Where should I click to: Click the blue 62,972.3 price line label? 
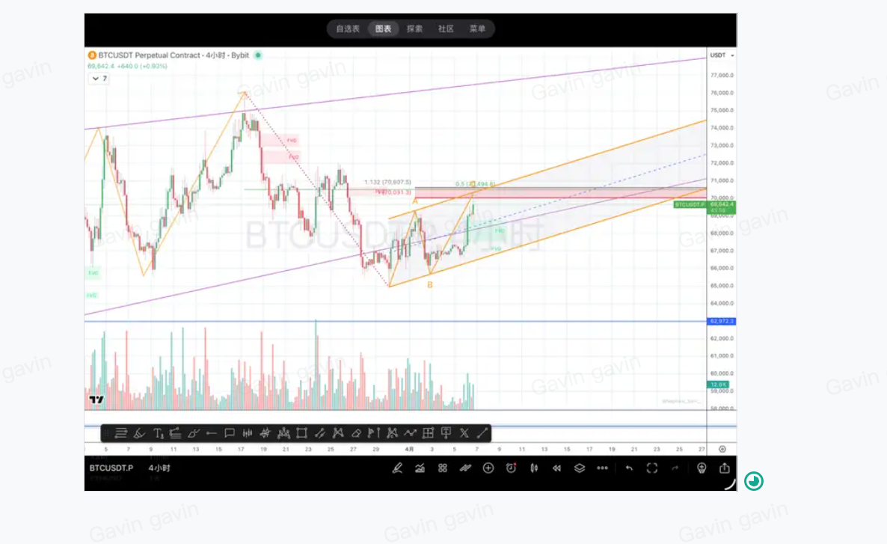[721, 321]
